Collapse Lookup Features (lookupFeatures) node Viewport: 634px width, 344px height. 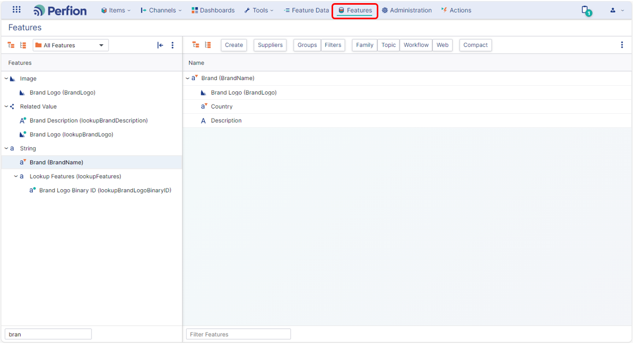(x=16, y=176)
